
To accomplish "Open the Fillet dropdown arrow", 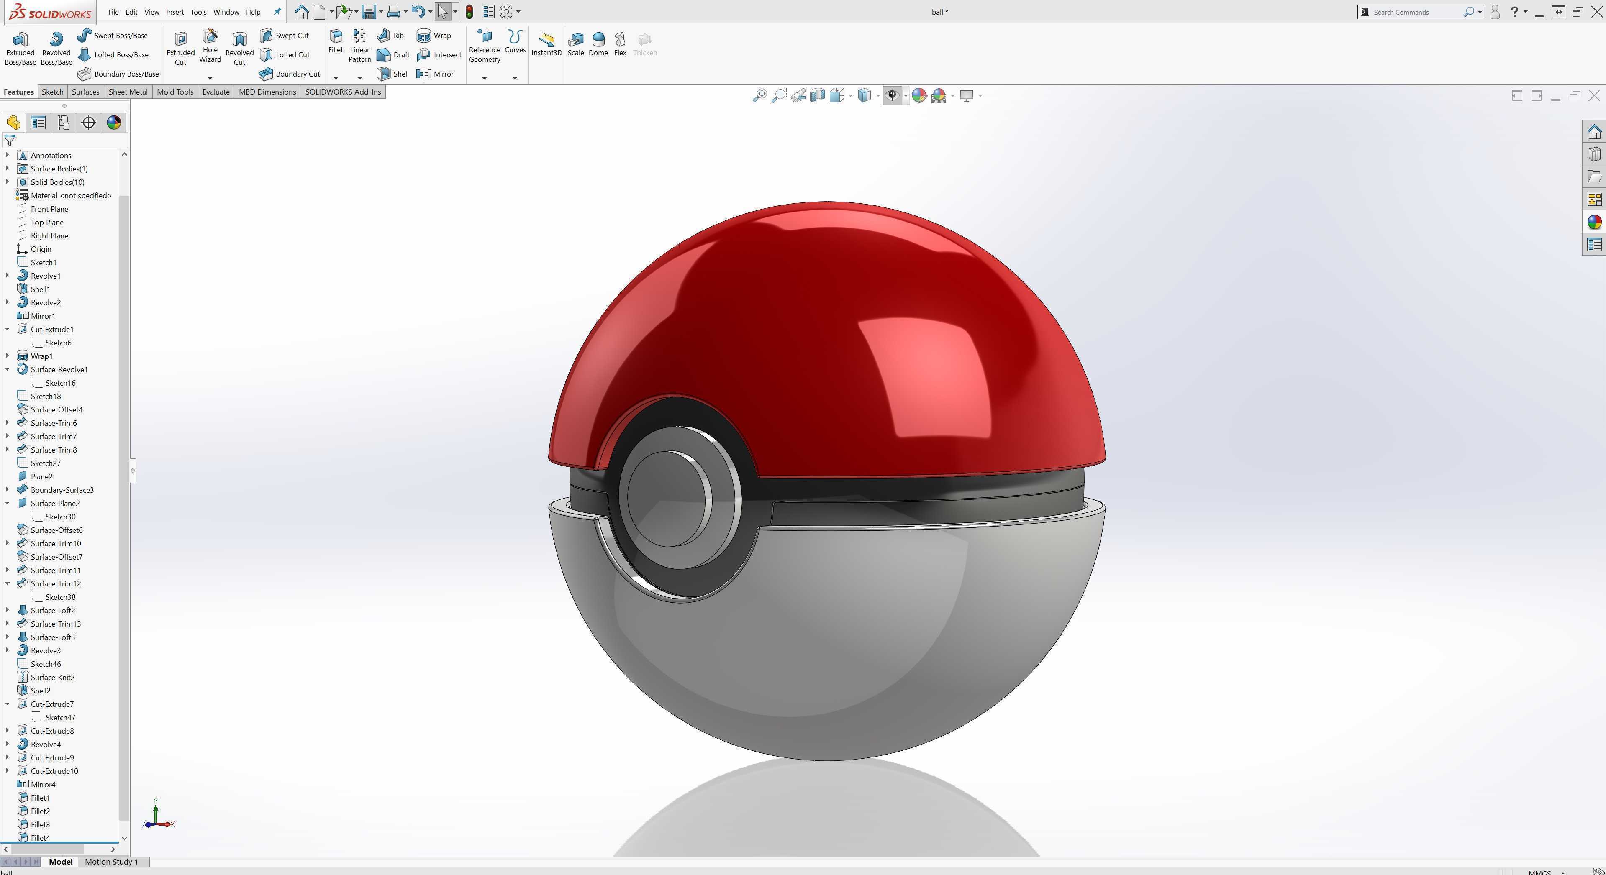I will [336, 78].
